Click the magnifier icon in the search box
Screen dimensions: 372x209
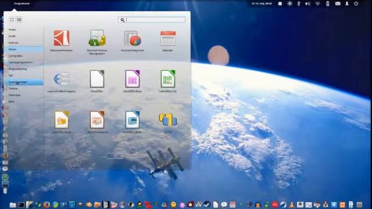click(123, 20)
